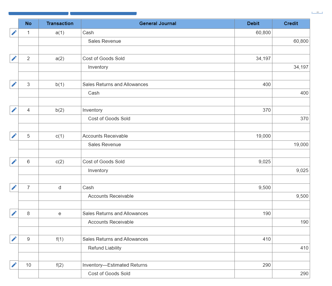Select the credit amount 60,800
The height and width of the screenshot is (286, 332).
(301, 41)
